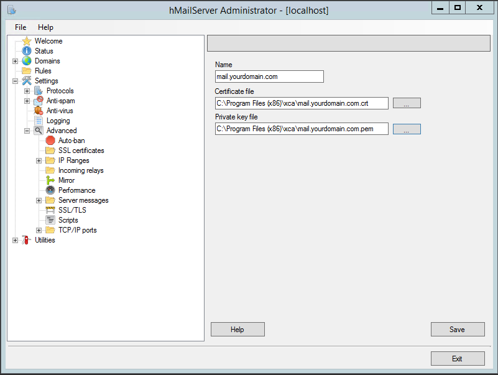Select the Auto-ban tree item
This screenshot has width=498, height=375.
[71, 141]
